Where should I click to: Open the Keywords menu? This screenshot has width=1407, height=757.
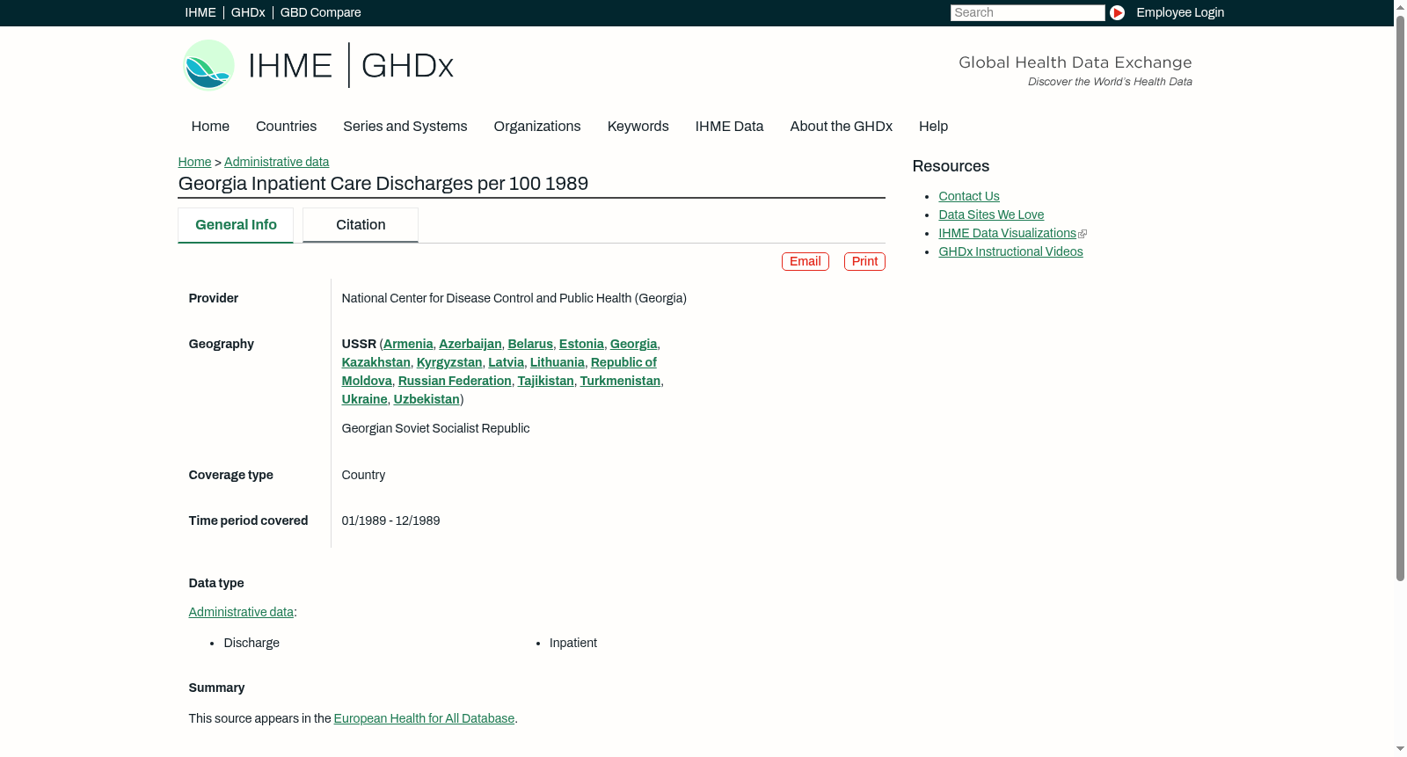[x=638, y=127]
